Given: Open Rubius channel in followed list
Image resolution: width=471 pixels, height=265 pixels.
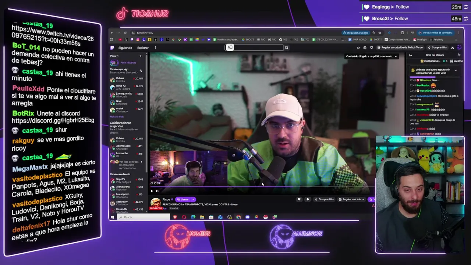Looking at the screenshot, I should (127, 79).
